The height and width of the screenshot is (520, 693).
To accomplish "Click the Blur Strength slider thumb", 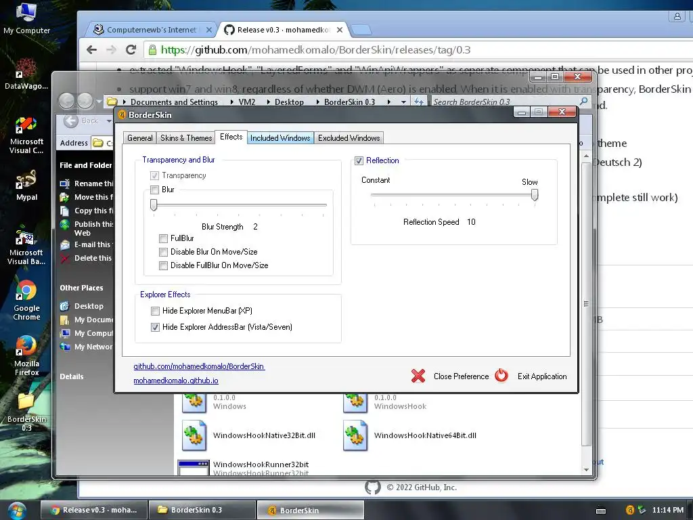I will [x=154, y=204].
